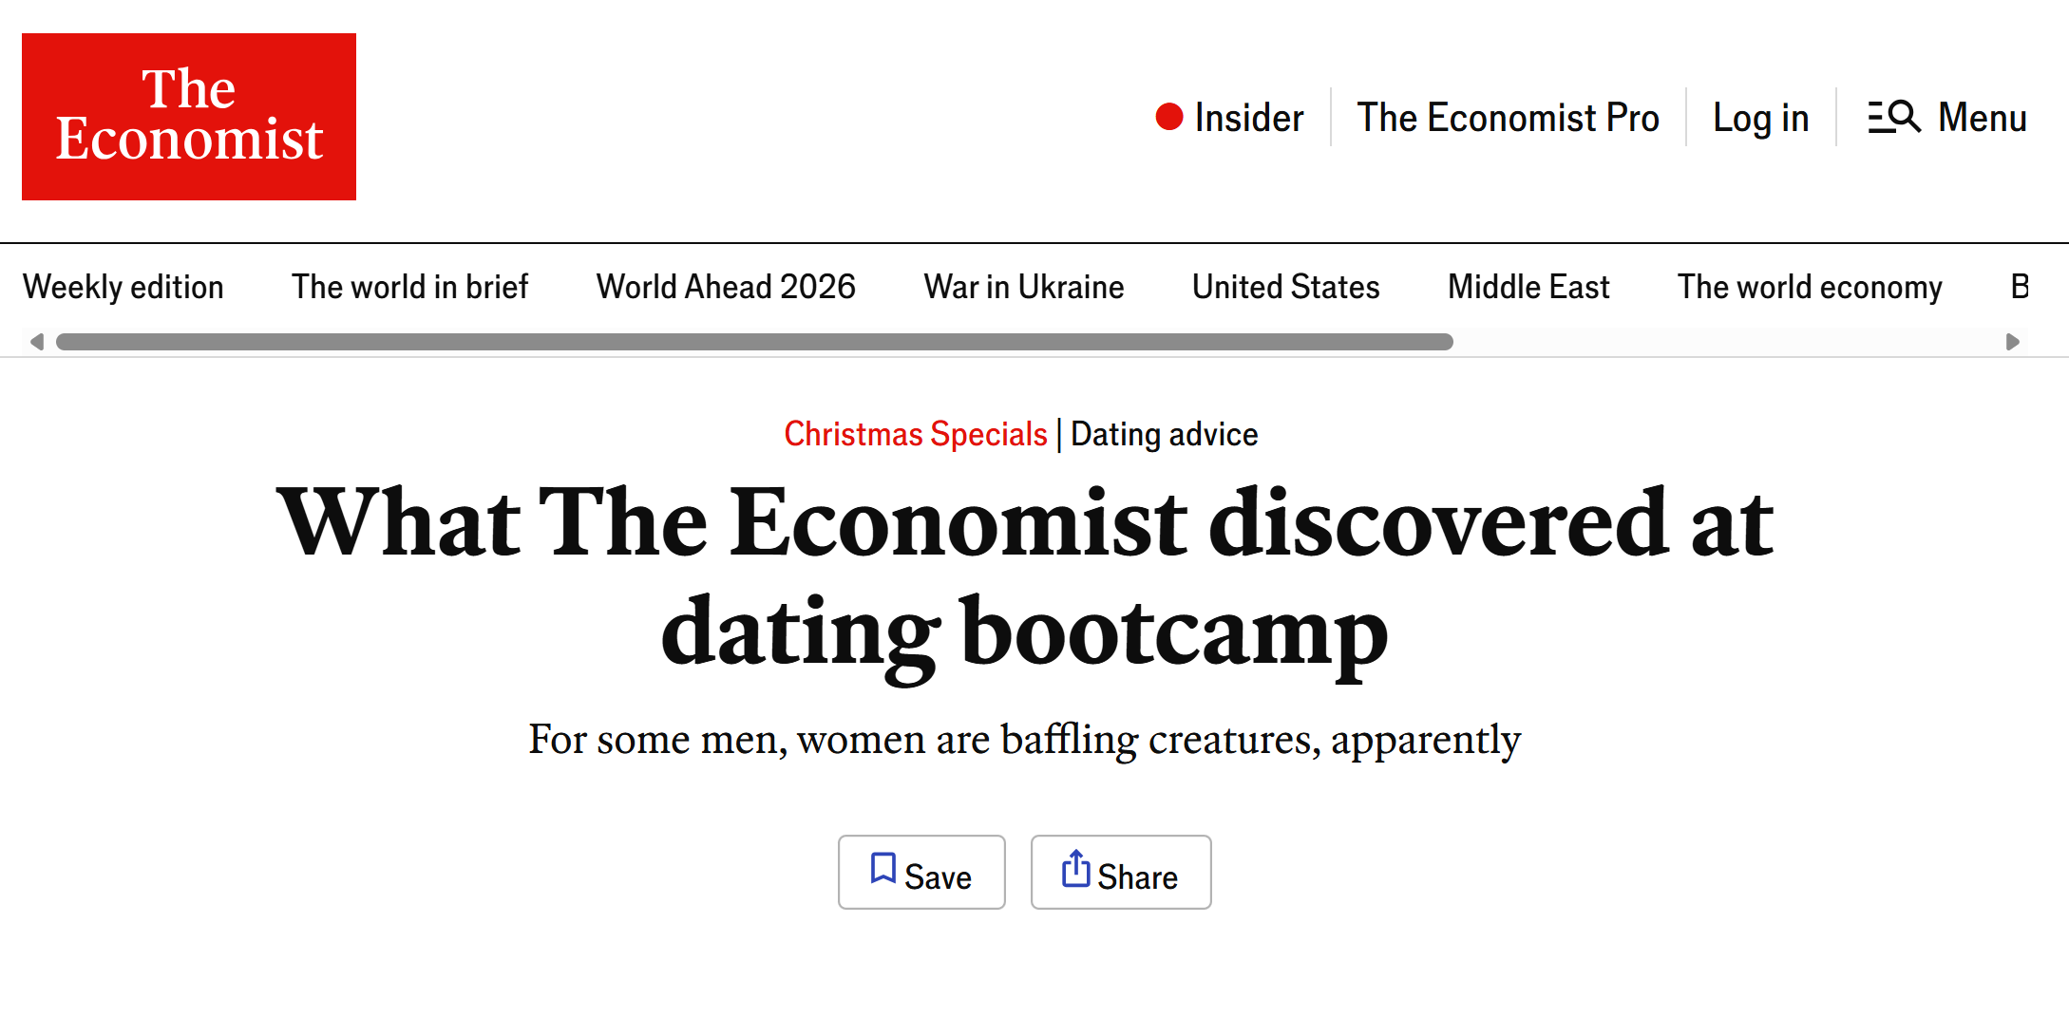
Task: Open World Ahead 2026 section
Action: [726, 287]
